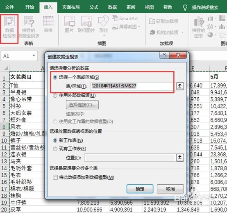This screenshot has height=213, width=227.
Task: Open the Help (帮助) tab
Action: 168,7
